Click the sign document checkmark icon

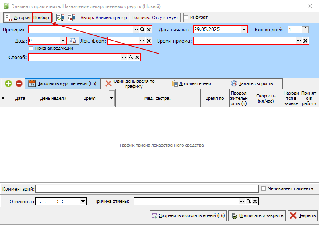click(60, 17)
